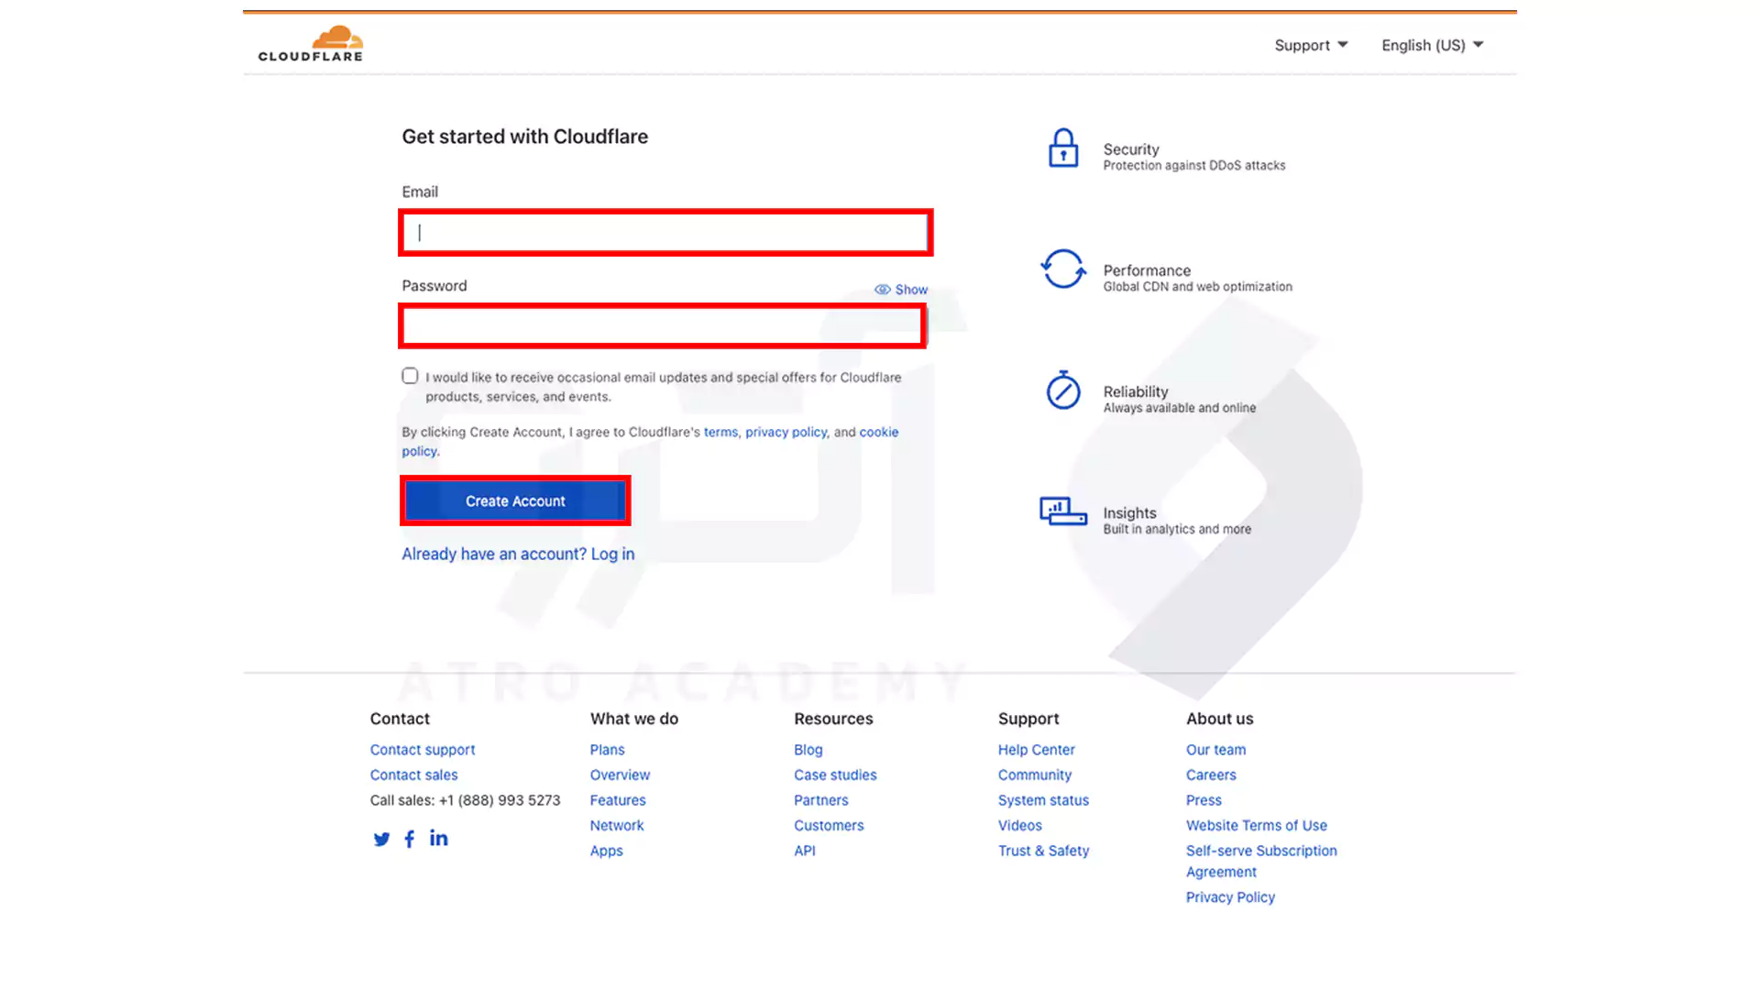Open the Network footer link
Screen dimensions: 1760x990
point(617,826)
